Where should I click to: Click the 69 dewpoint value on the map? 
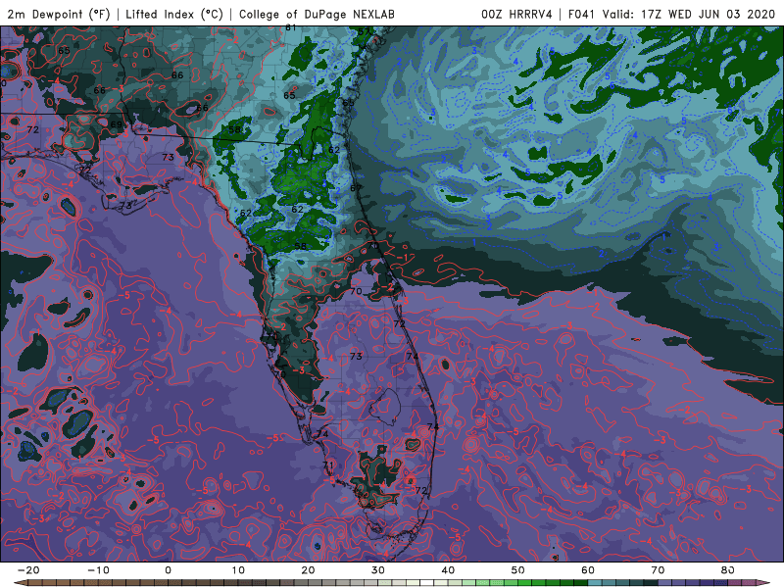point(116,124)
